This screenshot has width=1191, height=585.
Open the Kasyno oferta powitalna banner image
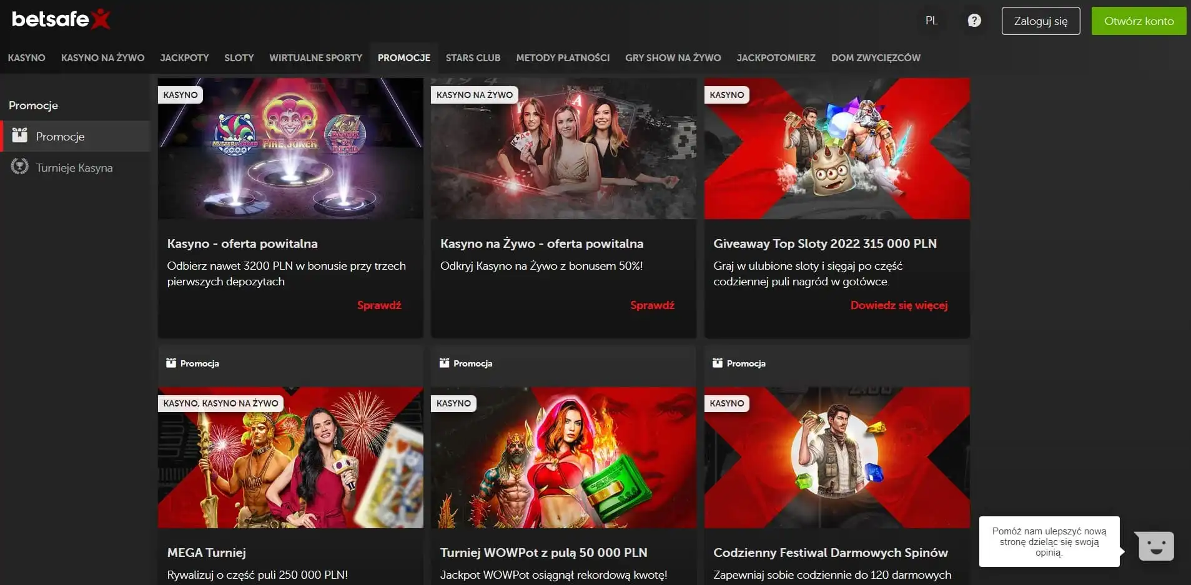pyautogui.click(x=290, y=148)
